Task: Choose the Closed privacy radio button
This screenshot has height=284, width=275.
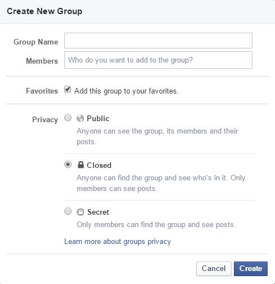Action: pyautogui.click(x=68, y=165)
